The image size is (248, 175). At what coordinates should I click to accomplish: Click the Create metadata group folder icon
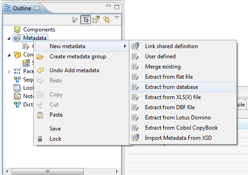tap(40, 56)
